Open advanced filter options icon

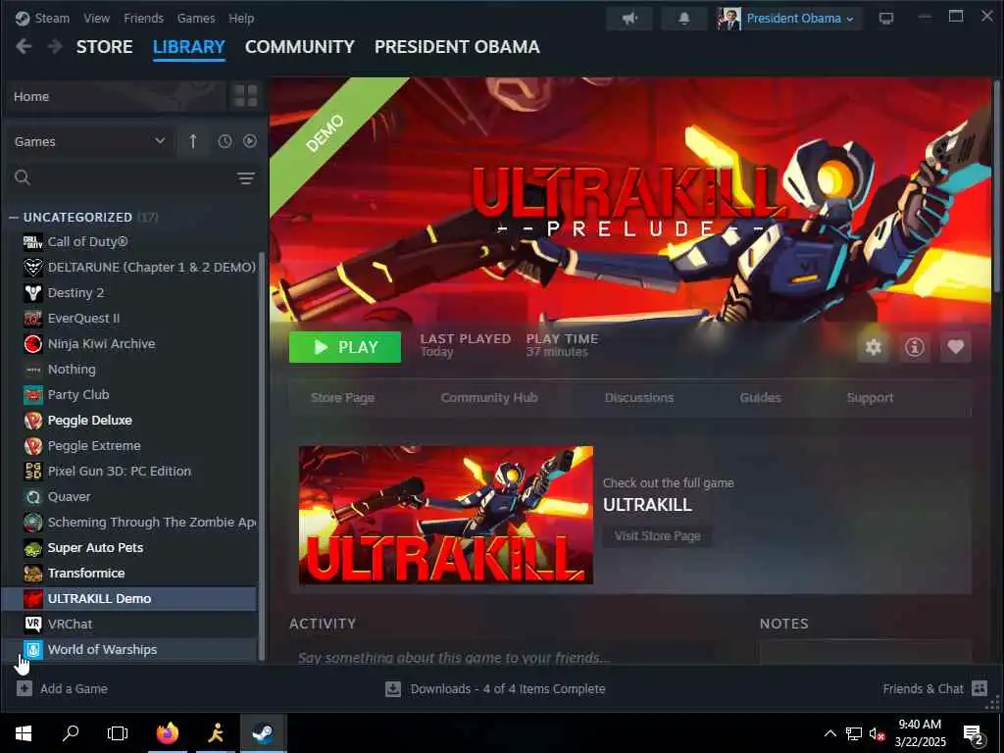[x=246, y=178]
